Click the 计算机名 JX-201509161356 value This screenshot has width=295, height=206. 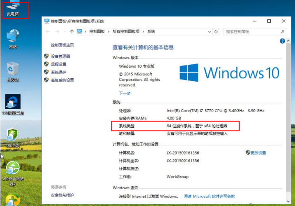(x=183, y=153)
